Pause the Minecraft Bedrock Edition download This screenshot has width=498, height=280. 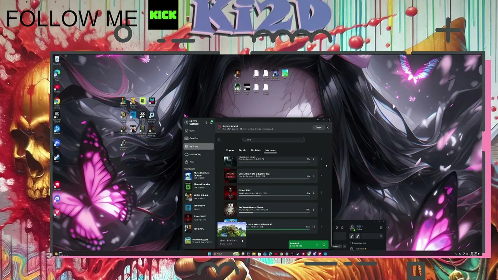point(313,227)
